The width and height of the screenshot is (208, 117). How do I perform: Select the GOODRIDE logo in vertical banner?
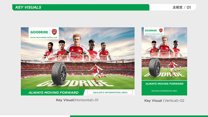pos(151,30)
